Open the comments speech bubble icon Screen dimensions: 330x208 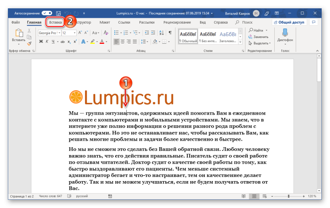(313, 22)
